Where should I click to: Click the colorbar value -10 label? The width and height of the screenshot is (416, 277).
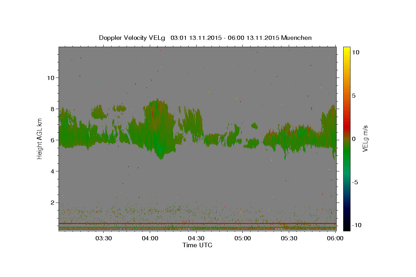point(357,225)
